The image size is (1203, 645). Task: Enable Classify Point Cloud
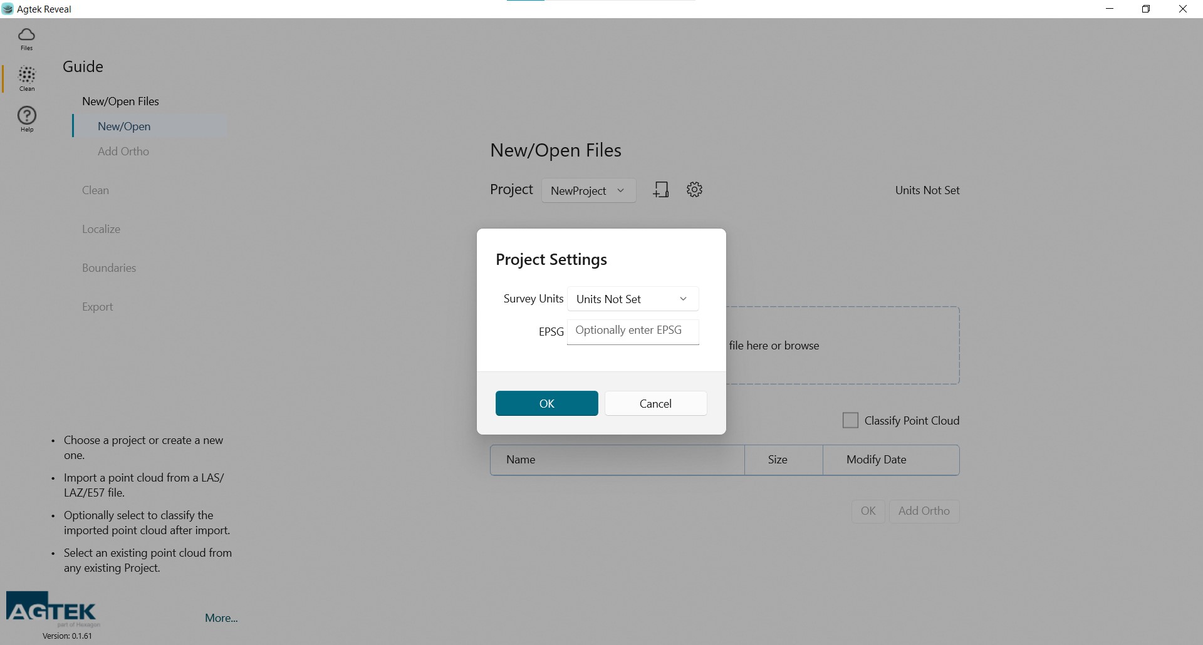coord(850,420)
